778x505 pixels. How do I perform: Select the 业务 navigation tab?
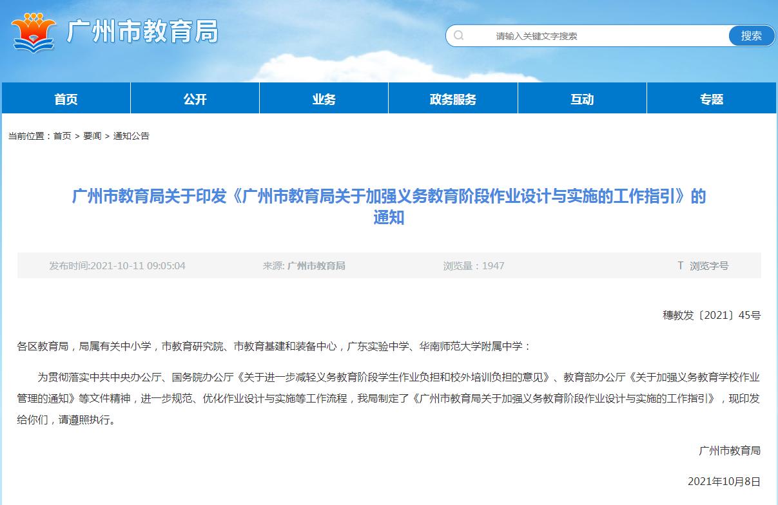pos(324,99)
